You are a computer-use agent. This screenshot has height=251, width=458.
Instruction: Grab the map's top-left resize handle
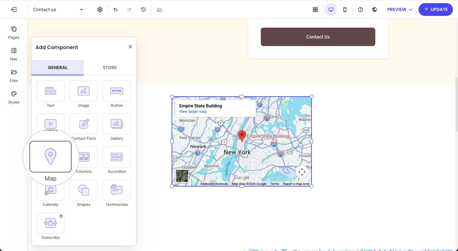coord(172,97)
